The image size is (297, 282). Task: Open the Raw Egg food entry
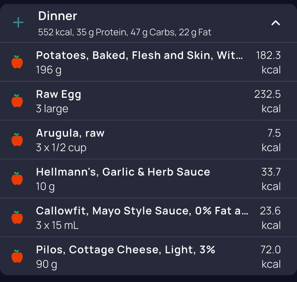148,101
